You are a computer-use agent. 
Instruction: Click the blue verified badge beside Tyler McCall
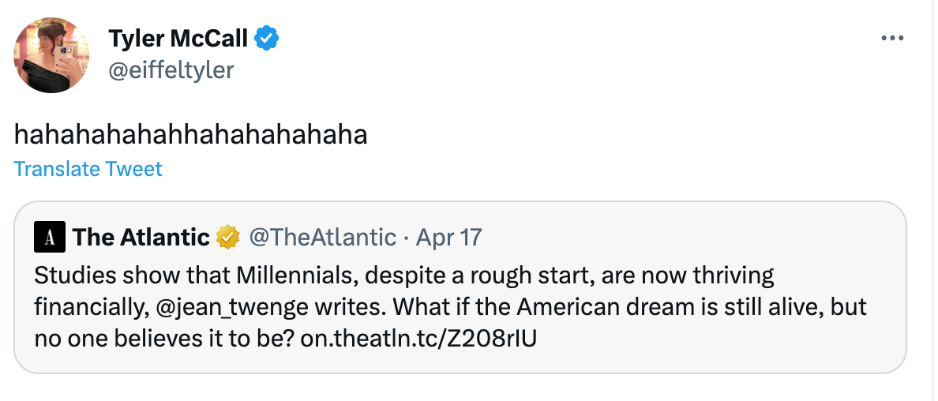point(266,39)
